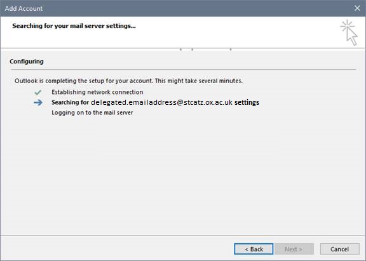This screenshot has width=366, height=261.
Task: Close the Add Account dialog with X
Action: pos(357,8)
